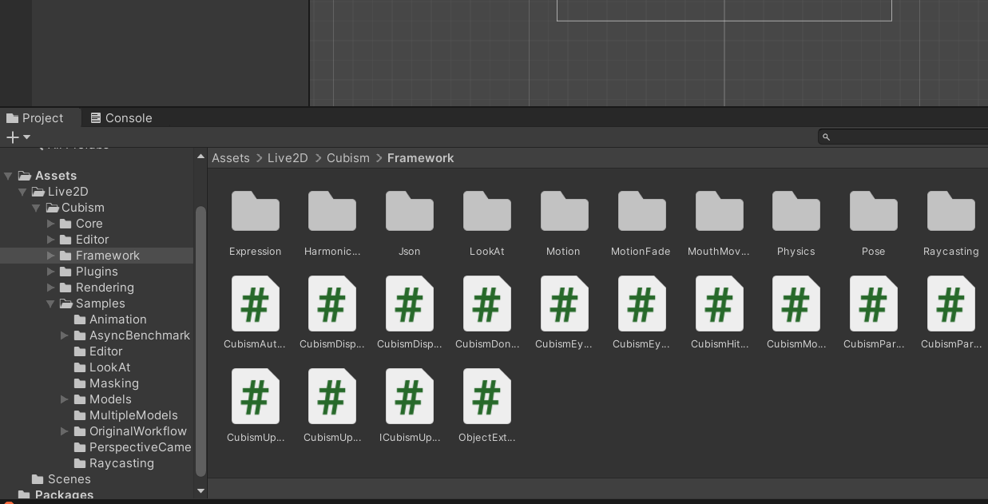Image resolution: width=988 pixels, height=504 pixels.
Task: Expand the Core folder in the tree
Action: click(x=51, y=224)
